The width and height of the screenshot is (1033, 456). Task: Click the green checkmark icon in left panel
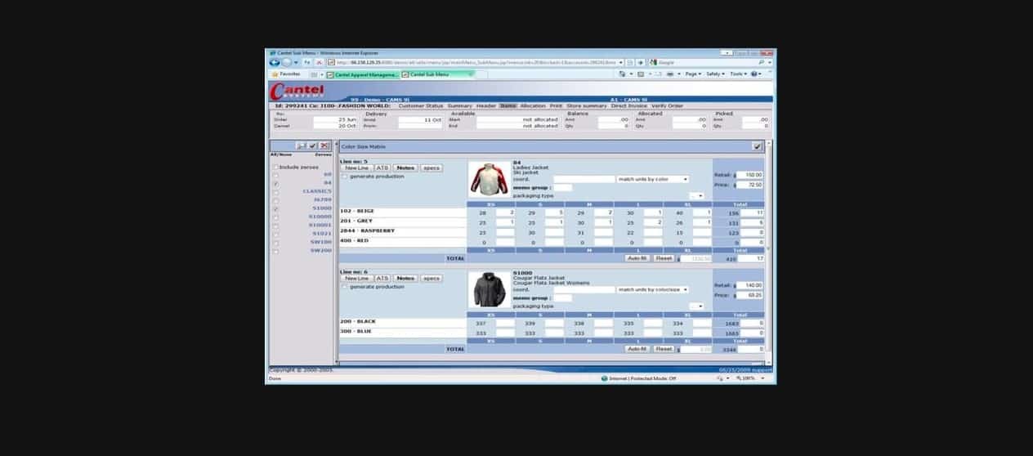pos(313,145)
